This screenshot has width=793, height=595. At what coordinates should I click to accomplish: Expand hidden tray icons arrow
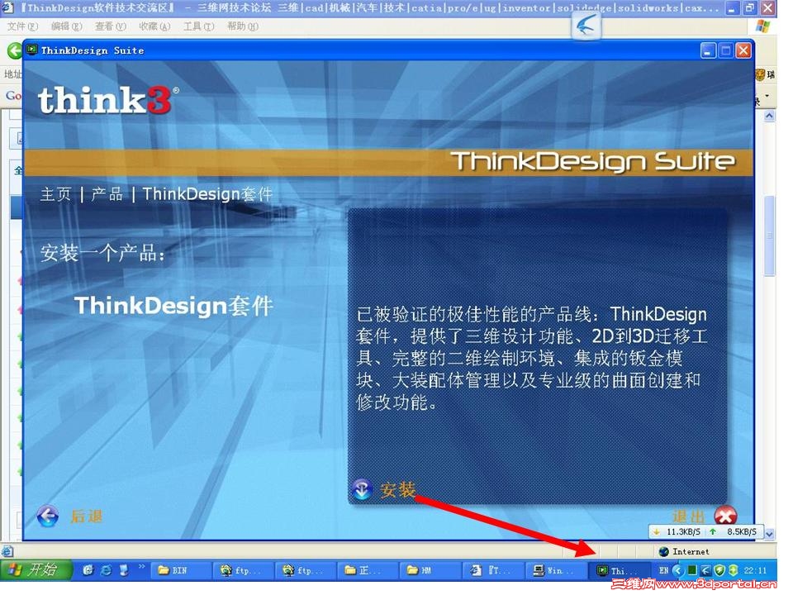tap(677, 571)
